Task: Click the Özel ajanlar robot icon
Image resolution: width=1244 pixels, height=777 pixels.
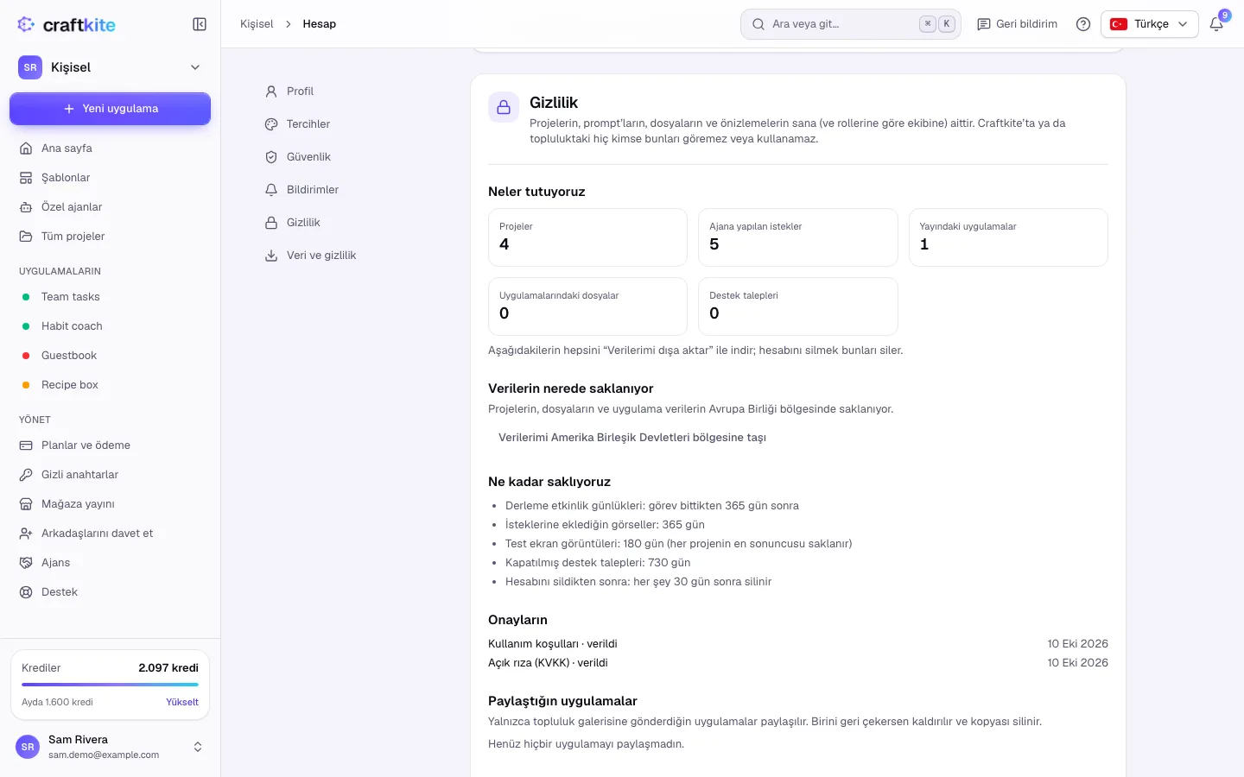Action: 26,207
